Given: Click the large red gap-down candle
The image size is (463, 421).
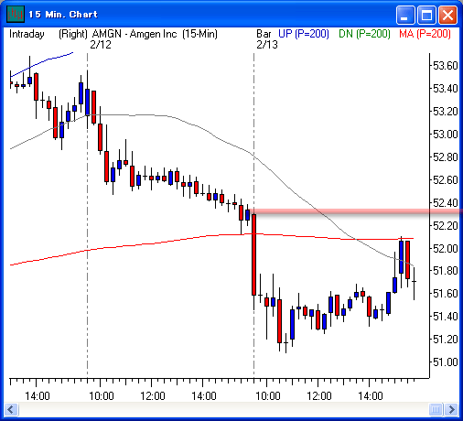Looking at the screenshot, I should (253, 254).
